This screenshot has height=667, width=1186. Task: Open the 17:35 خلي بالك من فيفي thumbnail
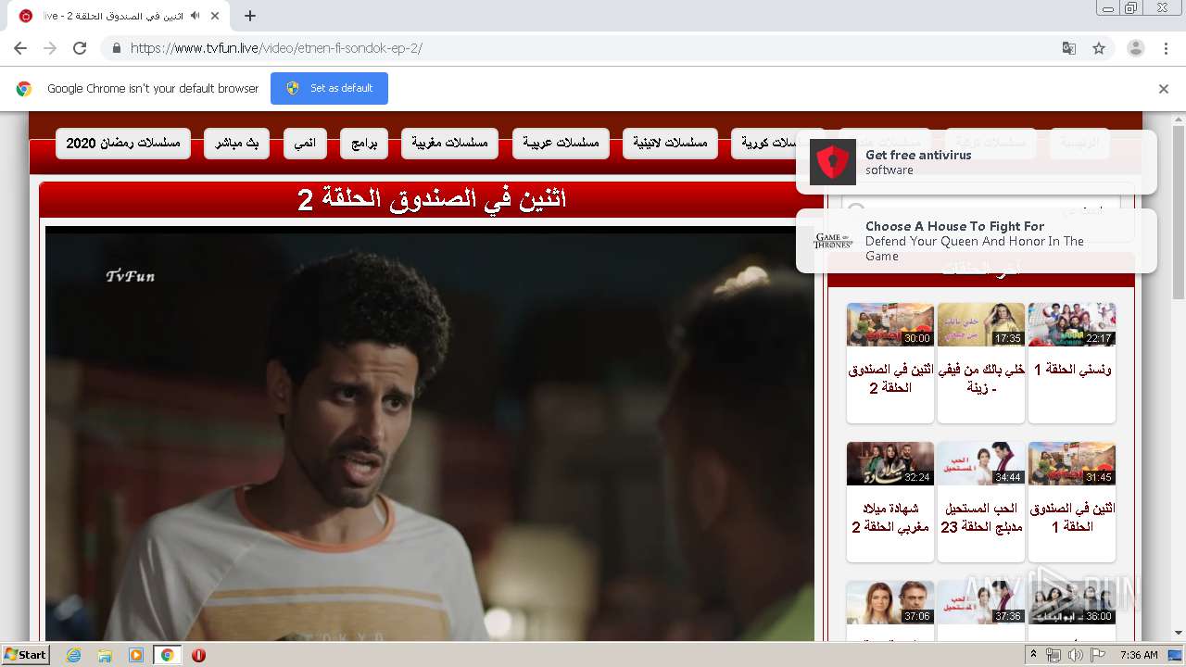[981, 324]
